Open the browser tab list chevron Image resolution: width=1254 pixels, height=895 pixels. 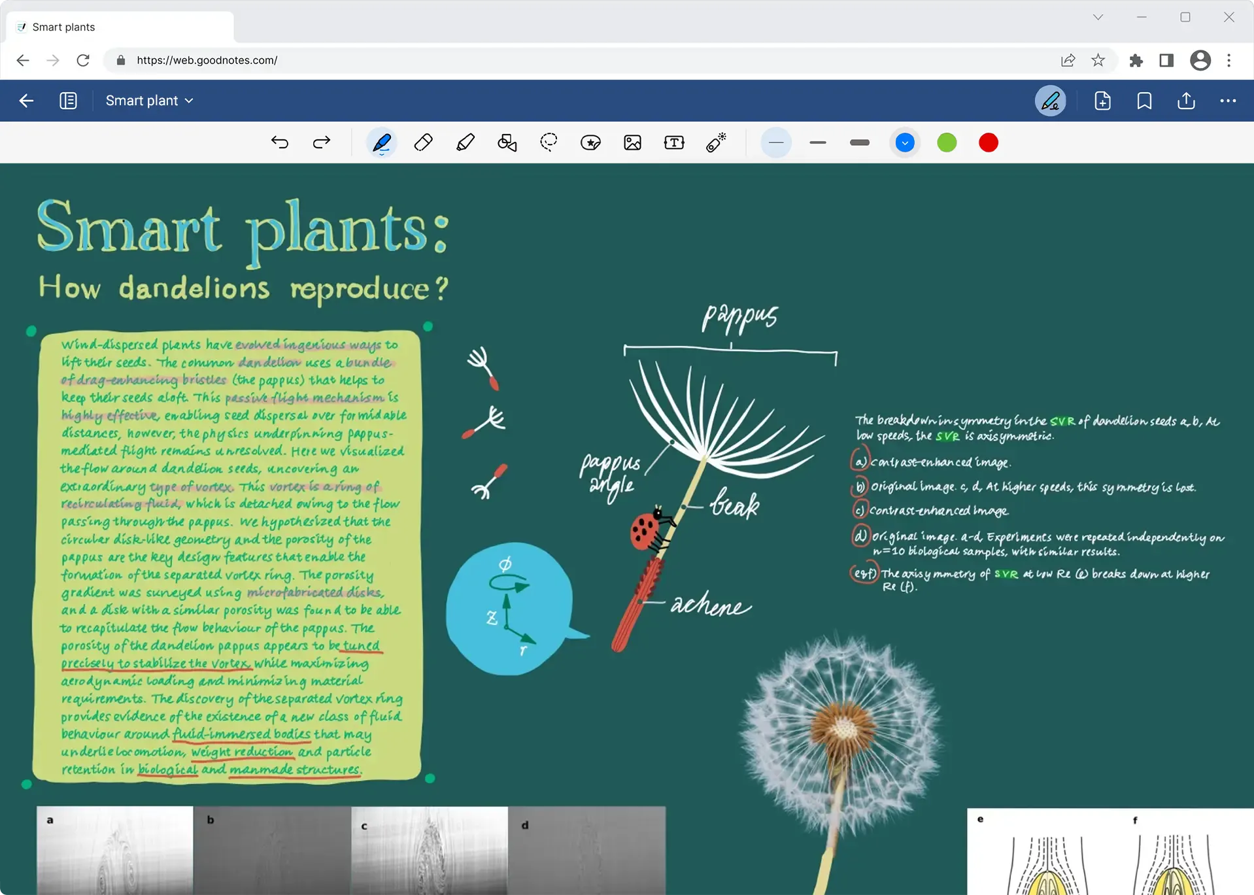click(1098, 17)
